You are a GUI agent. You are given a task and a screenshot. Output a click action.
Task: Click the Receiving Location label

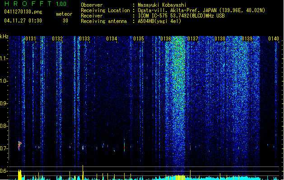105,10
